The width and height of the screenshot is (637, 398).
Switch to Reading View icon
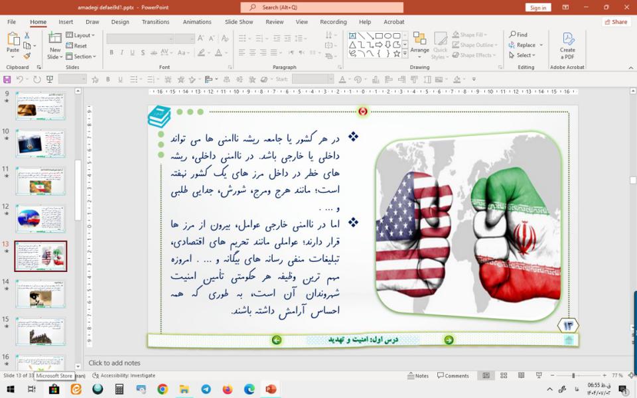click(x=522, y=375)
